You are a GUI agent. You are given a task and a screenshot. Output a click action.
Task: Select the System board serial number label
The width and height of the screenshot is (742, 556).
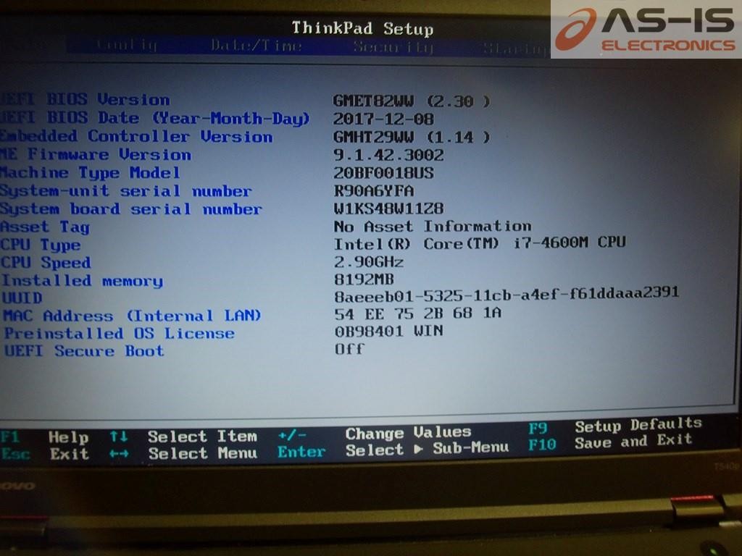(130, 208)
